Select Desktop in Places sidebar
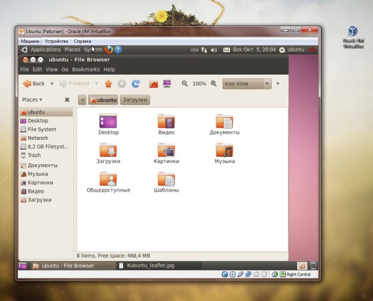 pos(46,121)
